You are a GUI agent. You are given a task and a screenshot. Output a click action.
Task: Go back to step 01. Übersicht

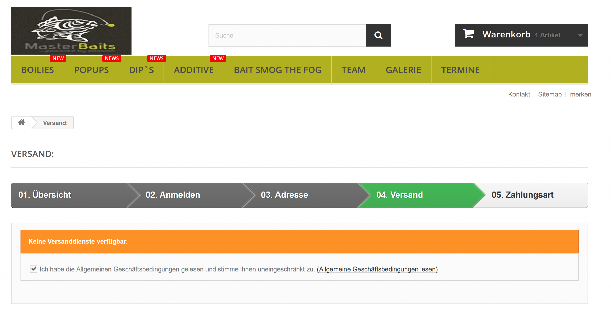pyautogui.click(x=45, y=195)
